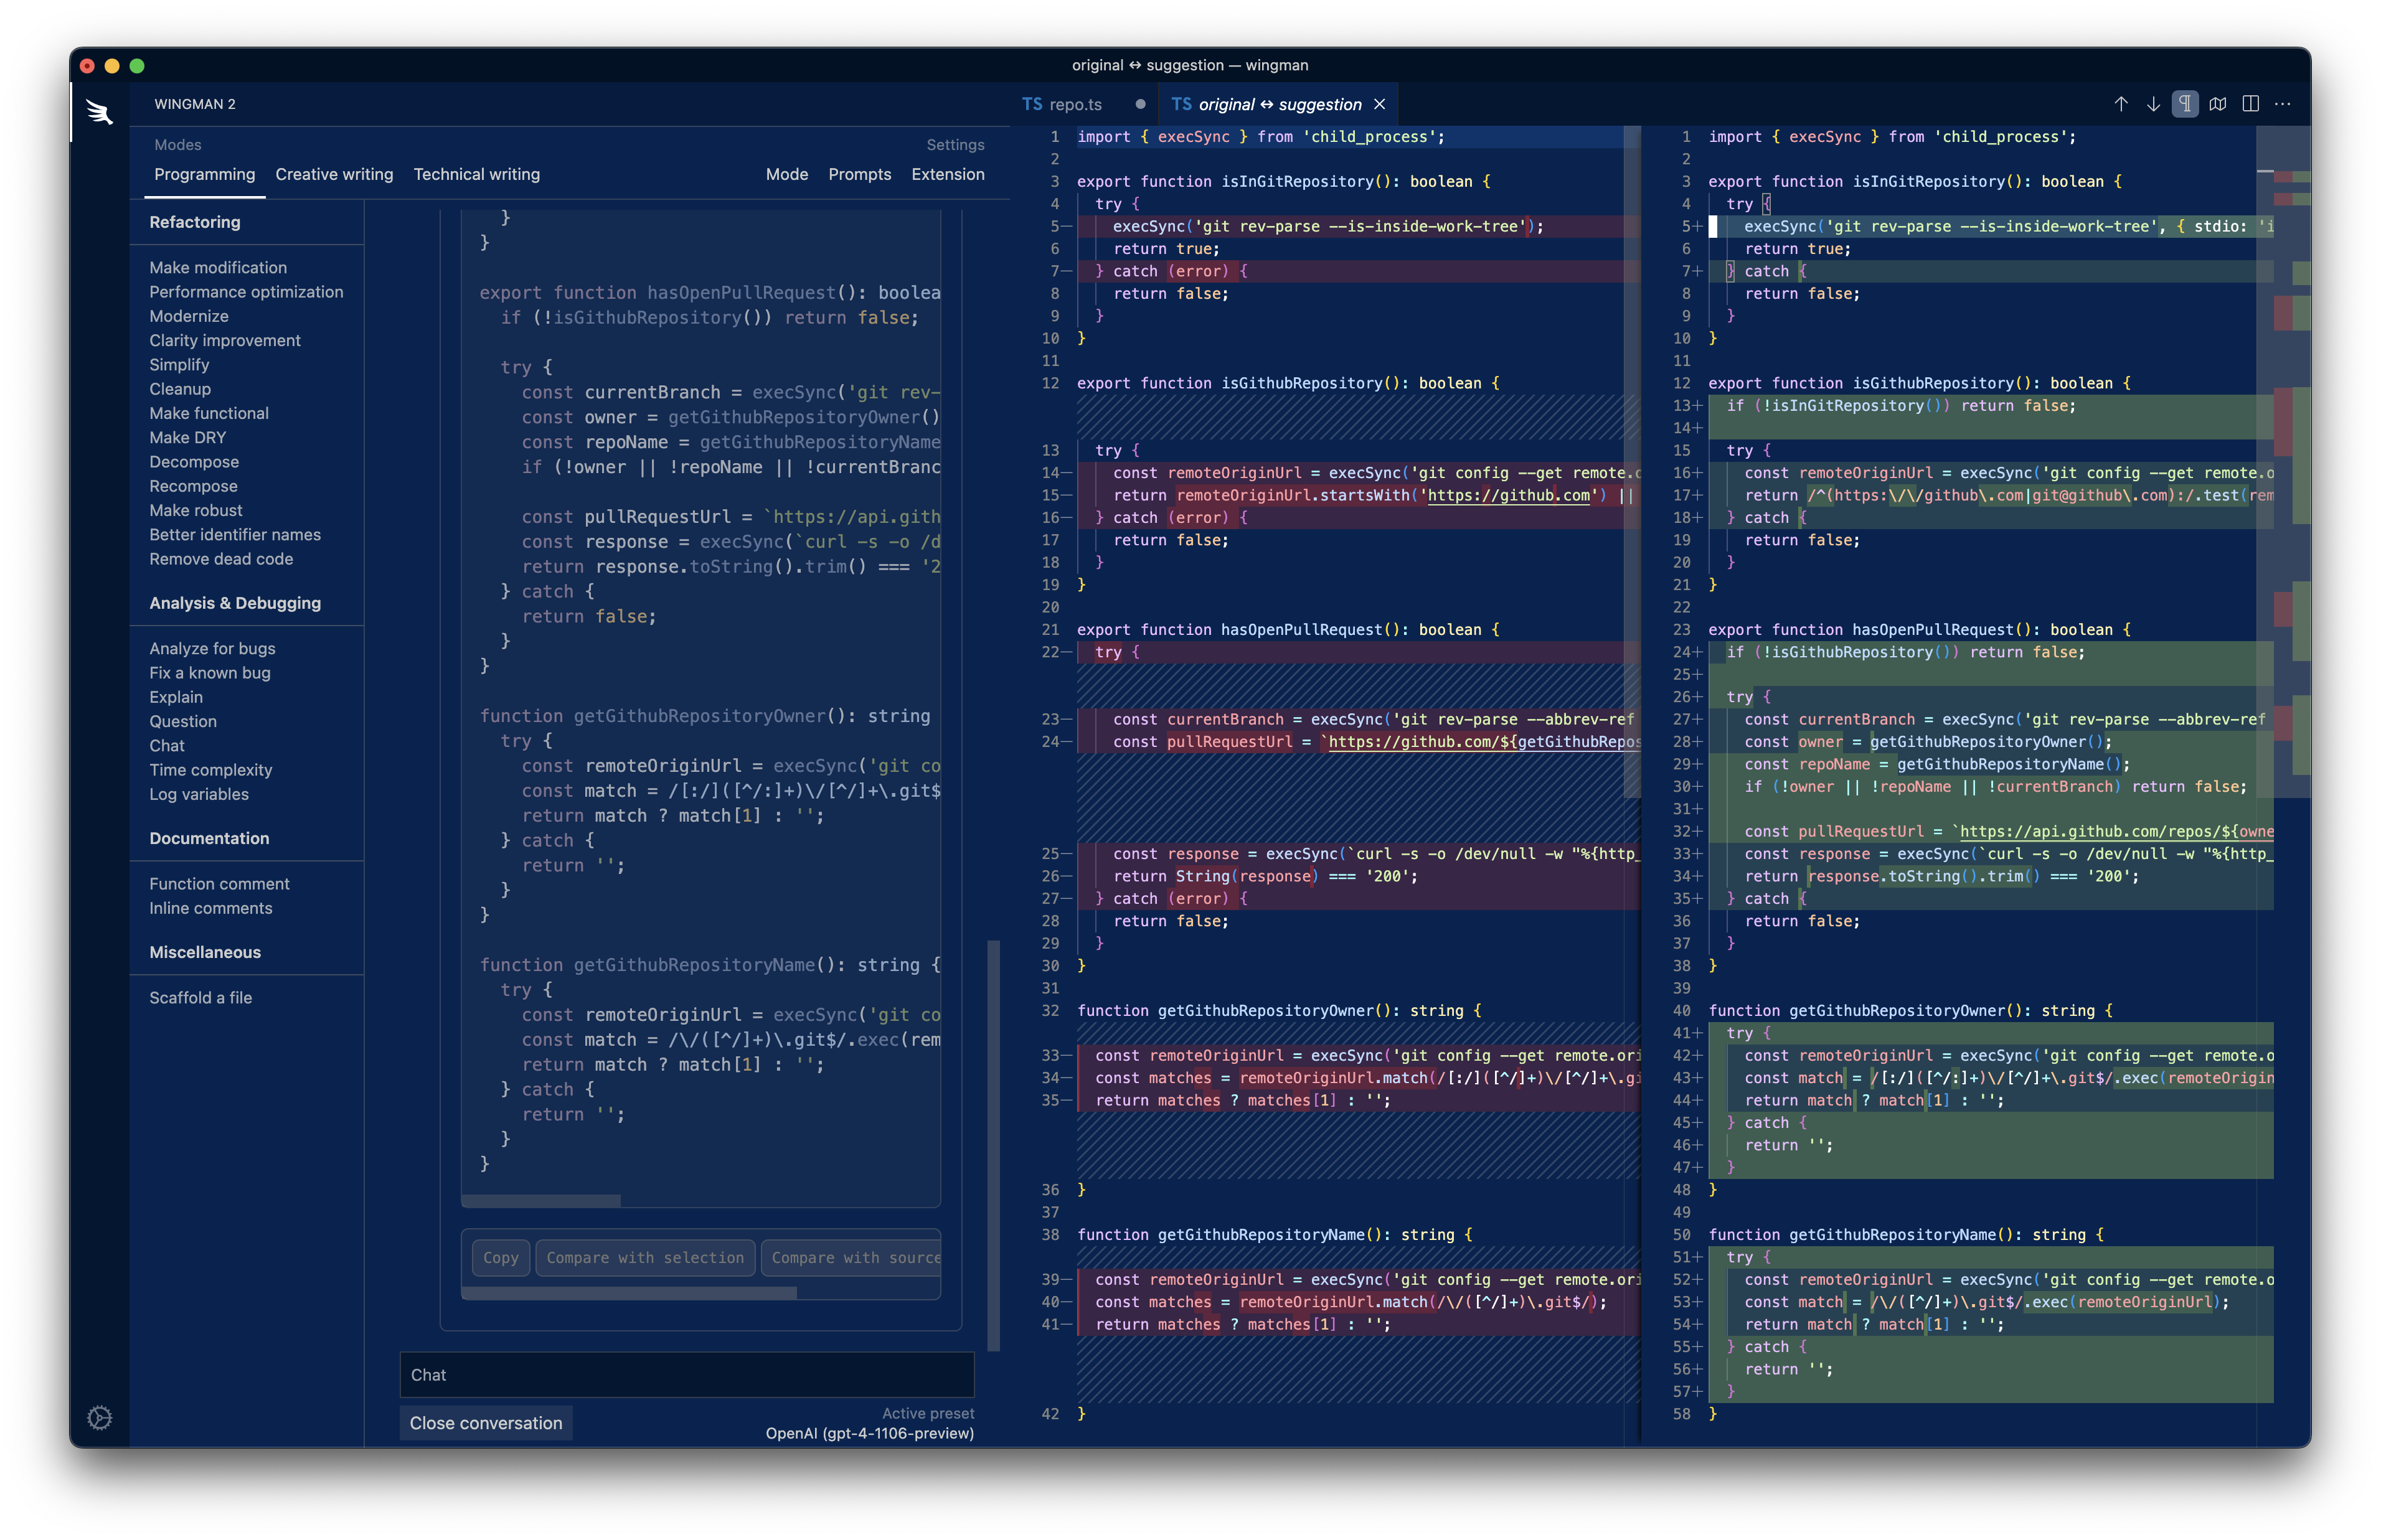Viewport: 2381px width, 1540px height.
Task: Click the Wingman bird icon in activity bar
Action: pyautogui.click(x=99, y=111)
